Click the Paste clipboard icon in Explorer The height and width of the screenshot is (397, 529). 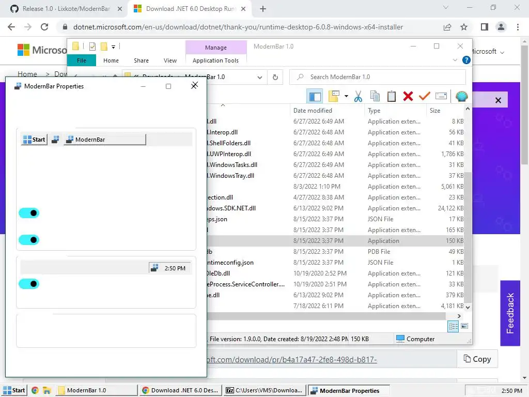point(392,96)
